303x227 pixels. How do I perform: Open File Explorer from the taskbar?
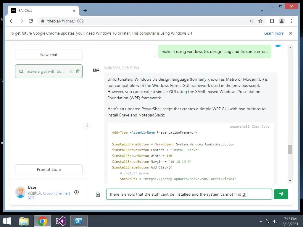[x=24, y=221]
